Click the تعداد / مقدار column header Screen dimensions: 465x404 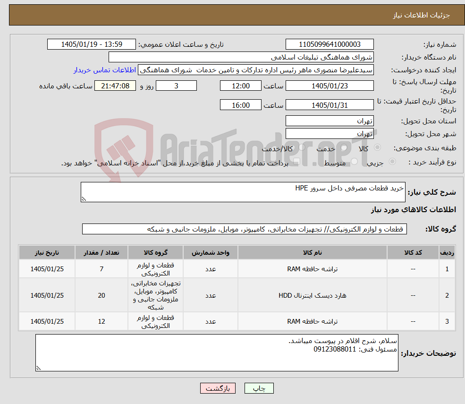[101, 253]
